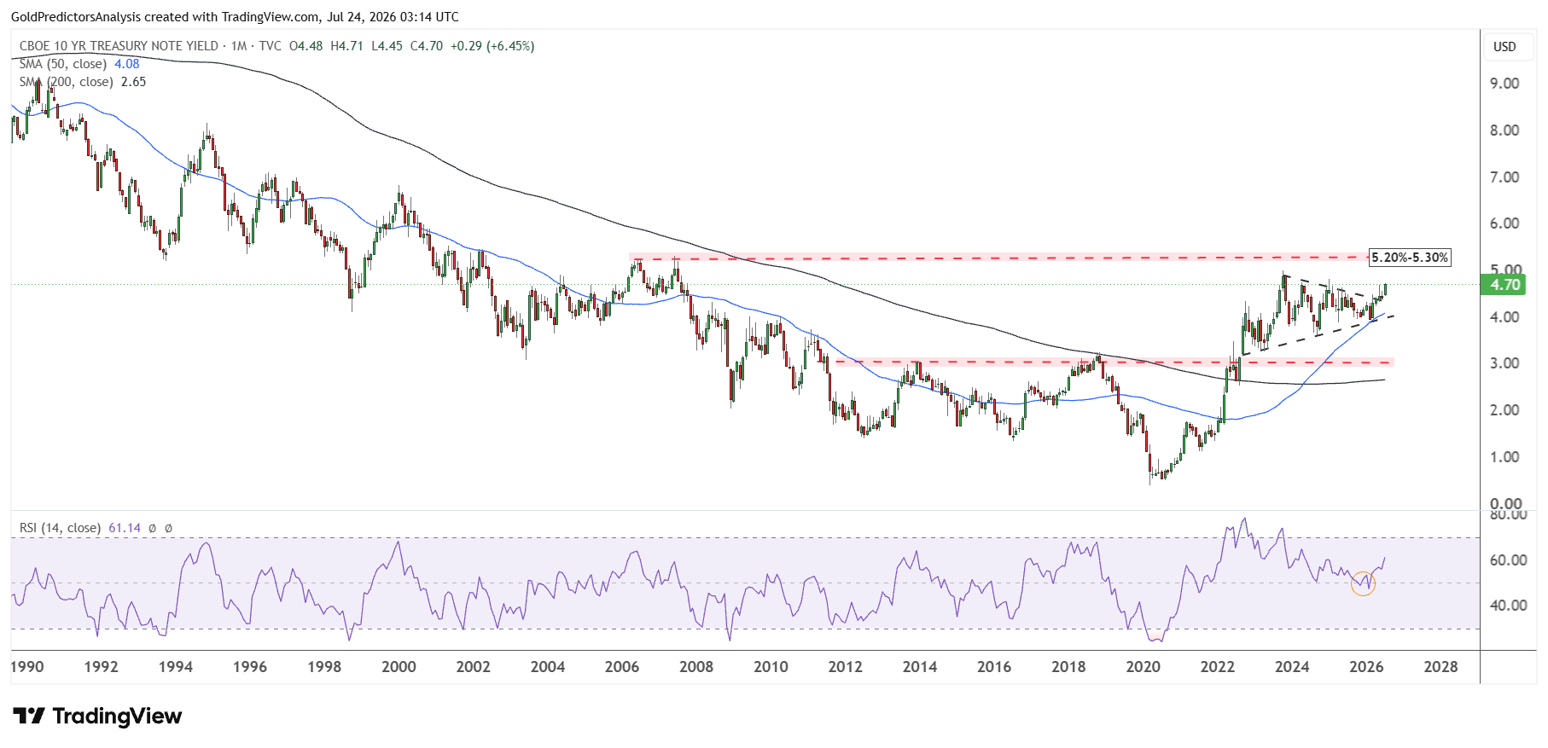Click the low value L4.45
Viewport: 1548px width, 748px height.
[x=387, y=46]
